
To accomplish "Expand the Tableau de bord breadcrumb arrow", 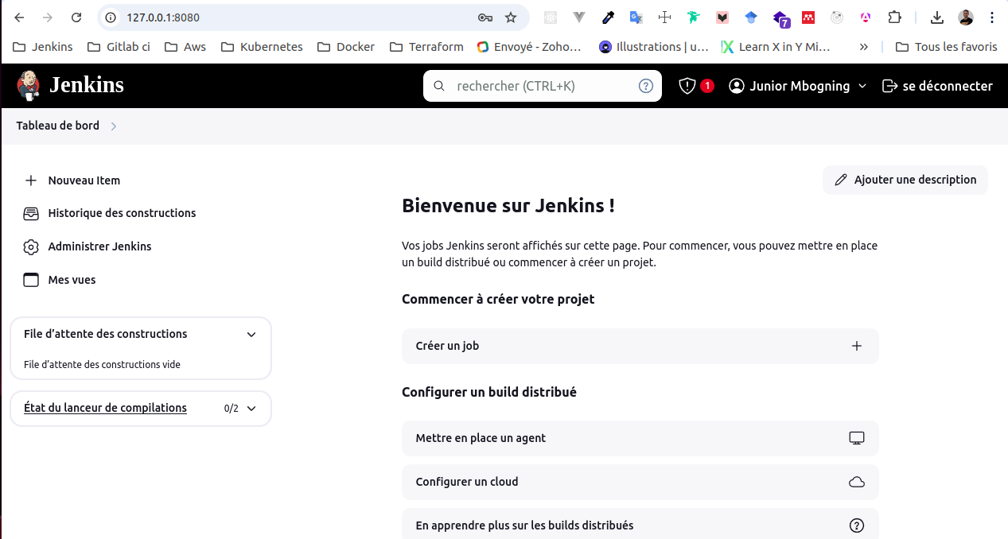I will pos(114,126).
